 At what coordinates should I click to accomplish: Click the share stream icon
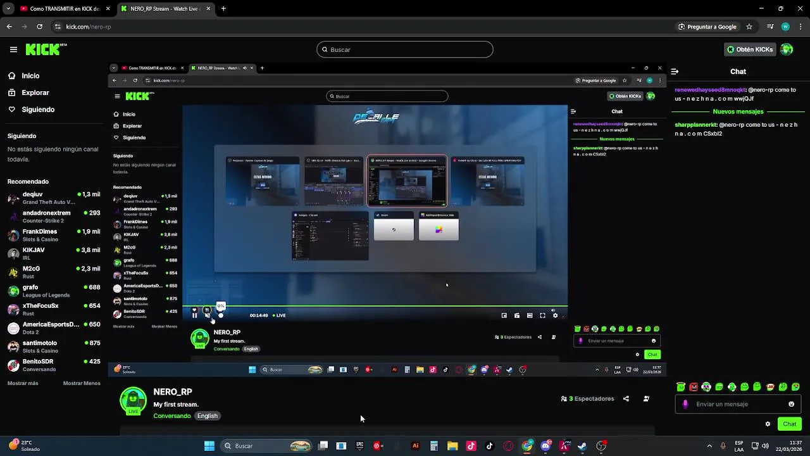(x=626, y=399)
